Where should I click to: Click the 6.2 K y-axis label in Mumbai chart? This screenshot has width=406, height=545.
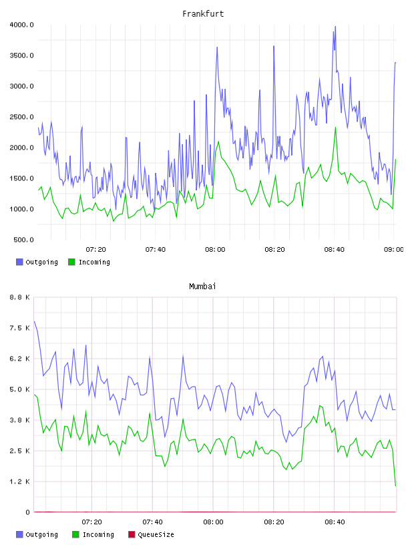20,359
